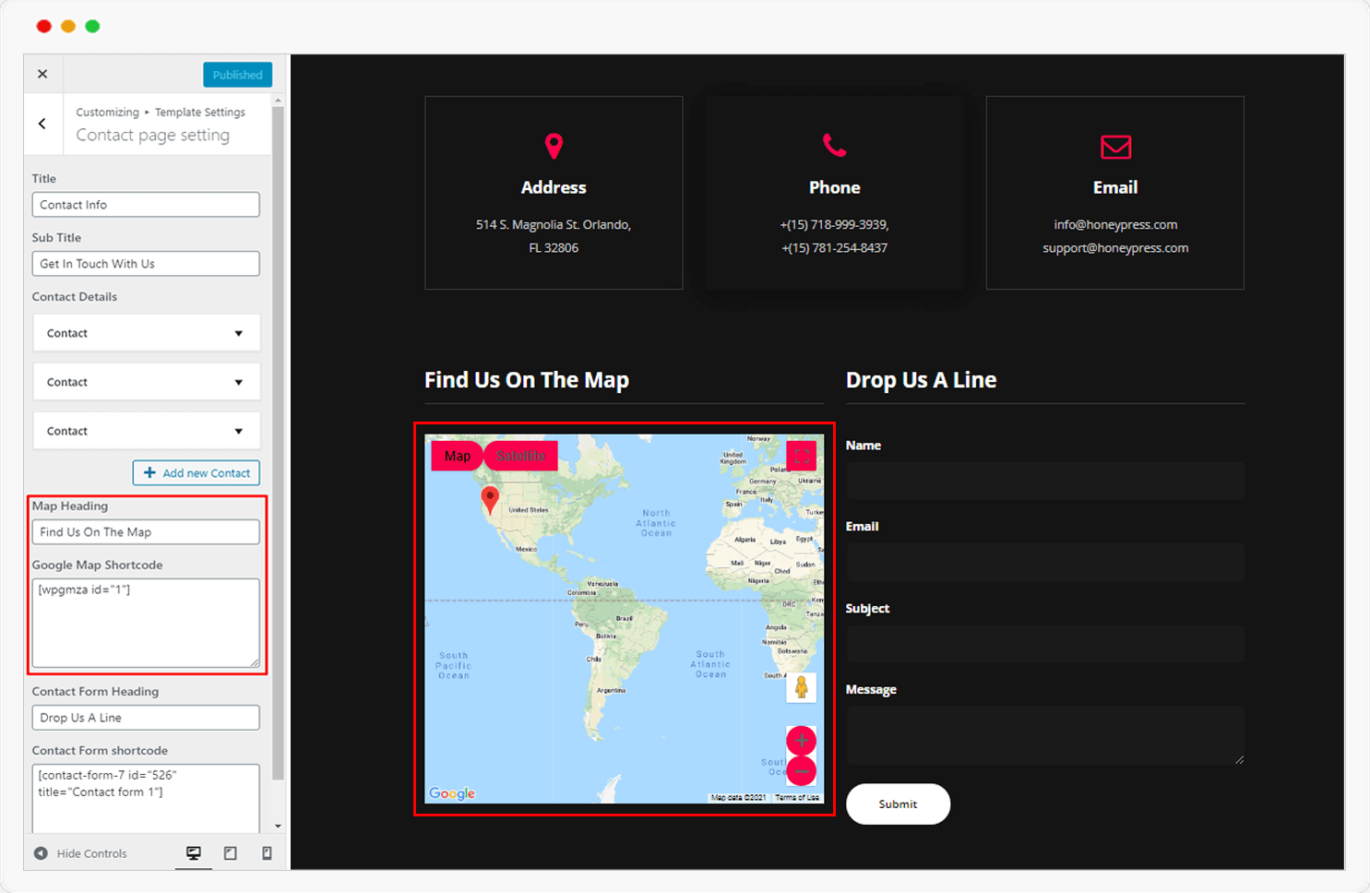Click the address text 514 S. Magnolia St. Orlando
Screen dimensions: 1370x893
[554, 225]
